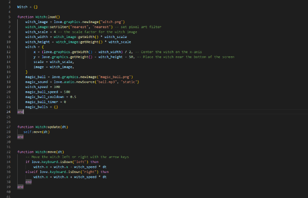
Task: Click the magic_balls variable on line 23
Action: pyautogui.click(x=37, y=107)
